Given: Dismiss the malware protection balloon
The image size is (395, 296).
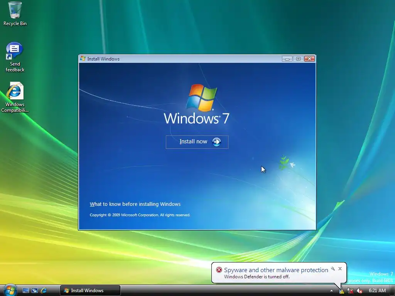Looking at the screenshot, I should coord(340,269).
